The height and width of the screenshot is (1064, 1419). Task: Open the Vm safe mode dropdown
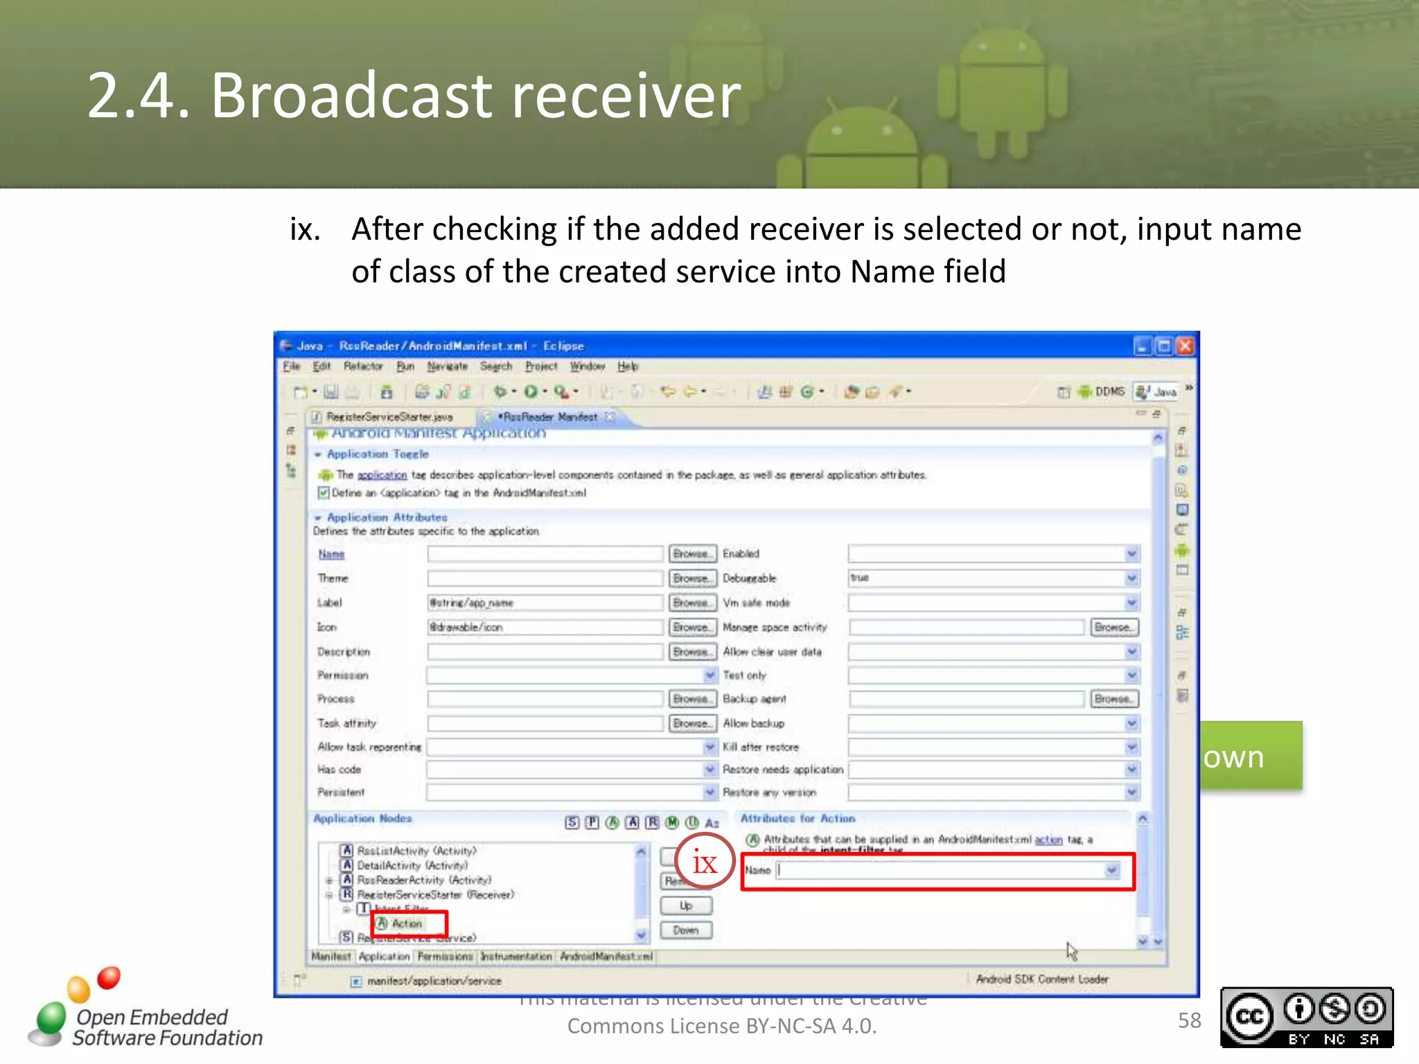[x=1131, y=603]
